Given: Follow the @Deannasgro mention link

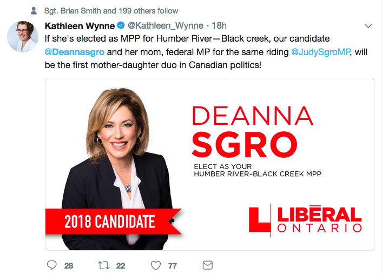Looking at the screenshot, I should pyautogui.click(x=74, y=53).
